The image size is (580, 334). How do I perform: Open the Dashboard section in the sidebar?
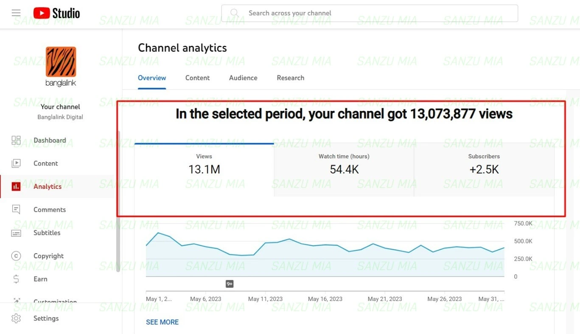point(16,140)
